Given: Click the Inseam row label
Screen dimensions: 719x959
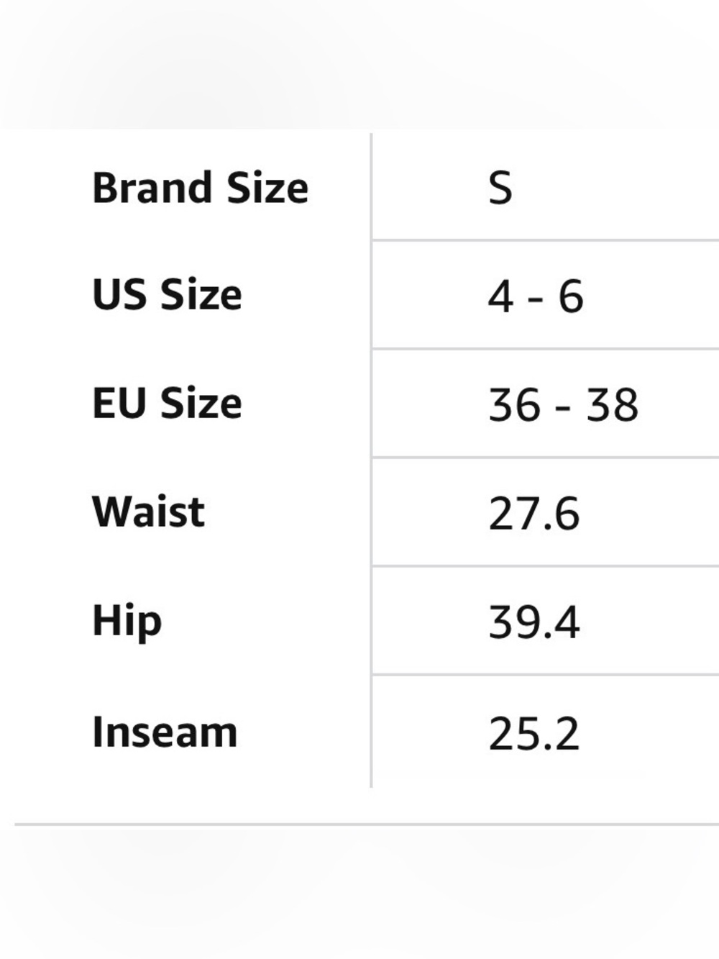Looking at the screenshot, I should point(165,732).
